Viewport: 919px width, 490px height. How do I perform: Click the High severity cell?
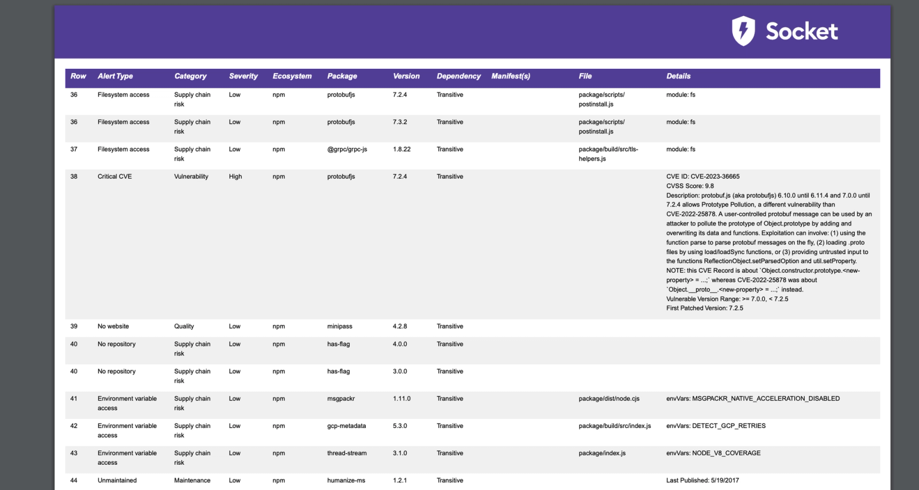(x=235, y=177)
